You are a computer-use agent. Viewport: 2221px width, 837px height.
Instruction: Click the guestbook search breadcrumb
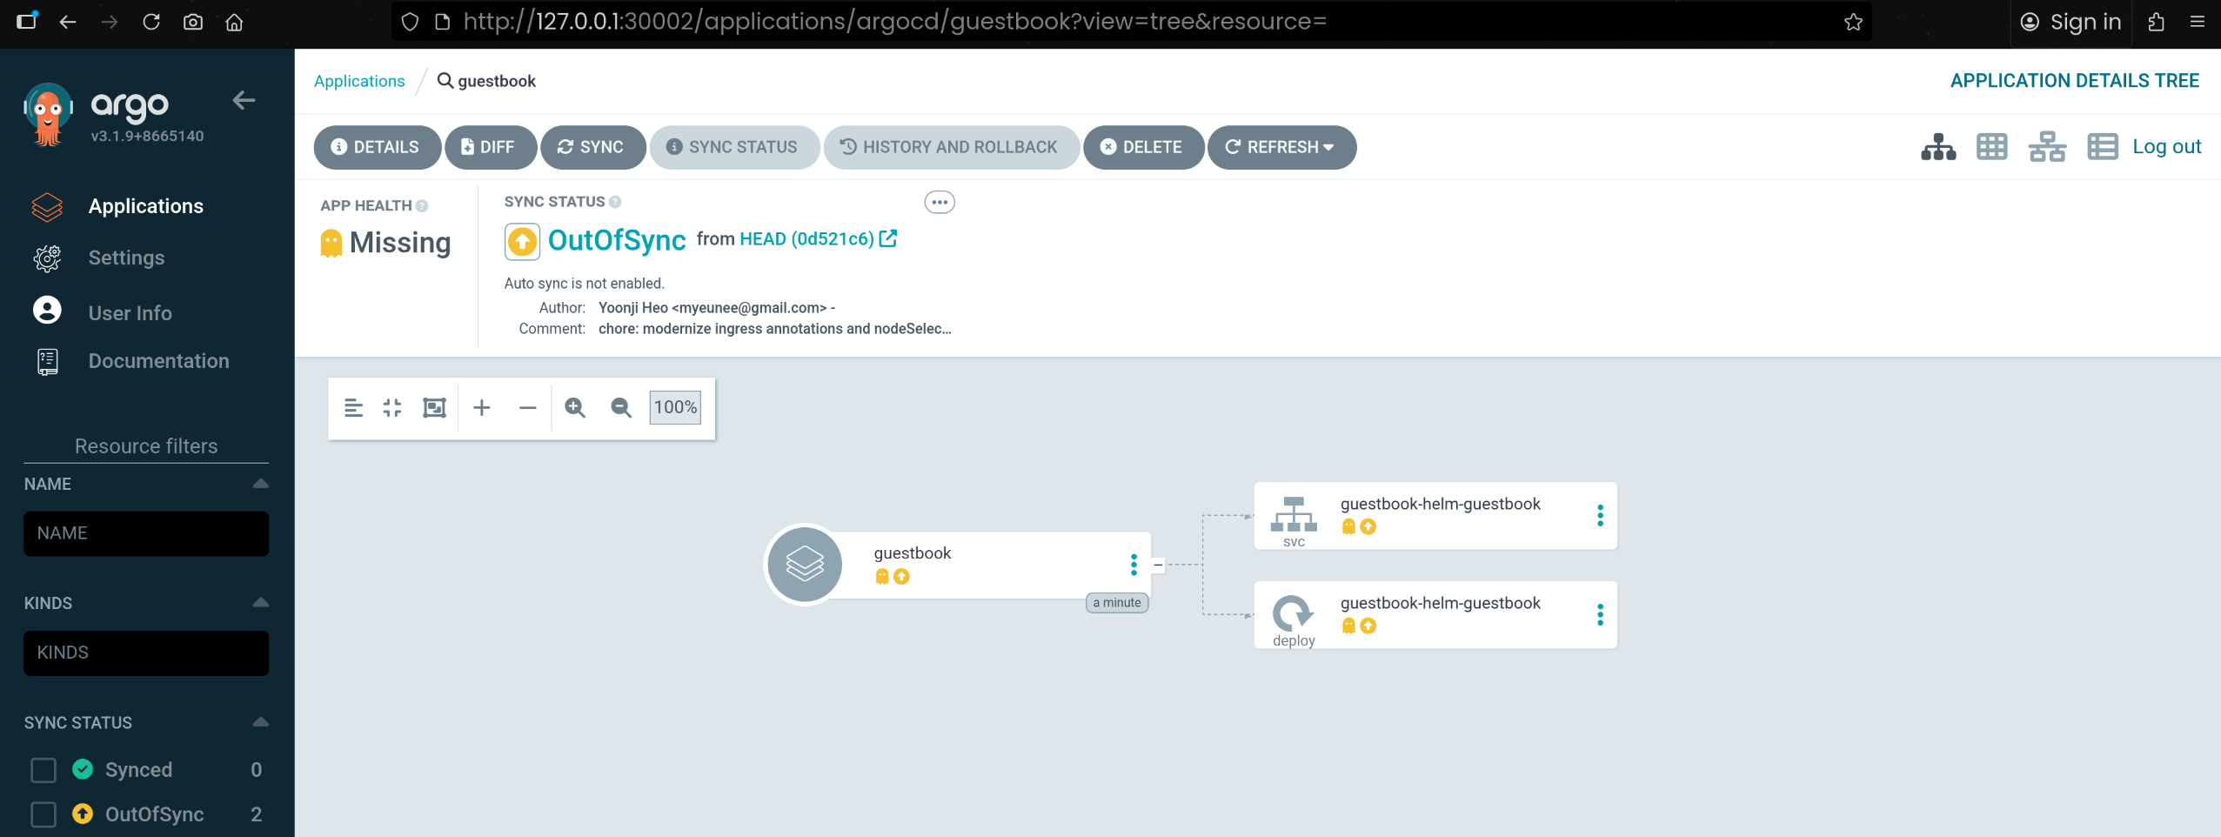[x=486, y=81]
